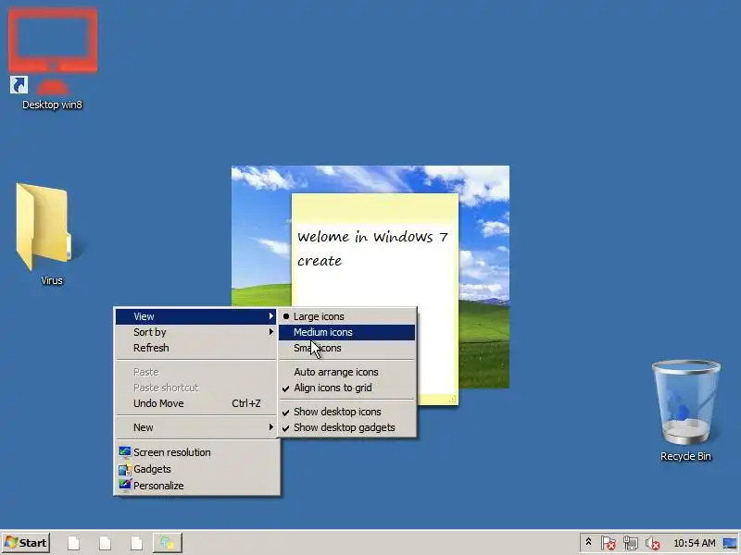The image size is (741, 555).
Task: Click the show desktop monitor tray icon
Action: (x=730, y=543)
